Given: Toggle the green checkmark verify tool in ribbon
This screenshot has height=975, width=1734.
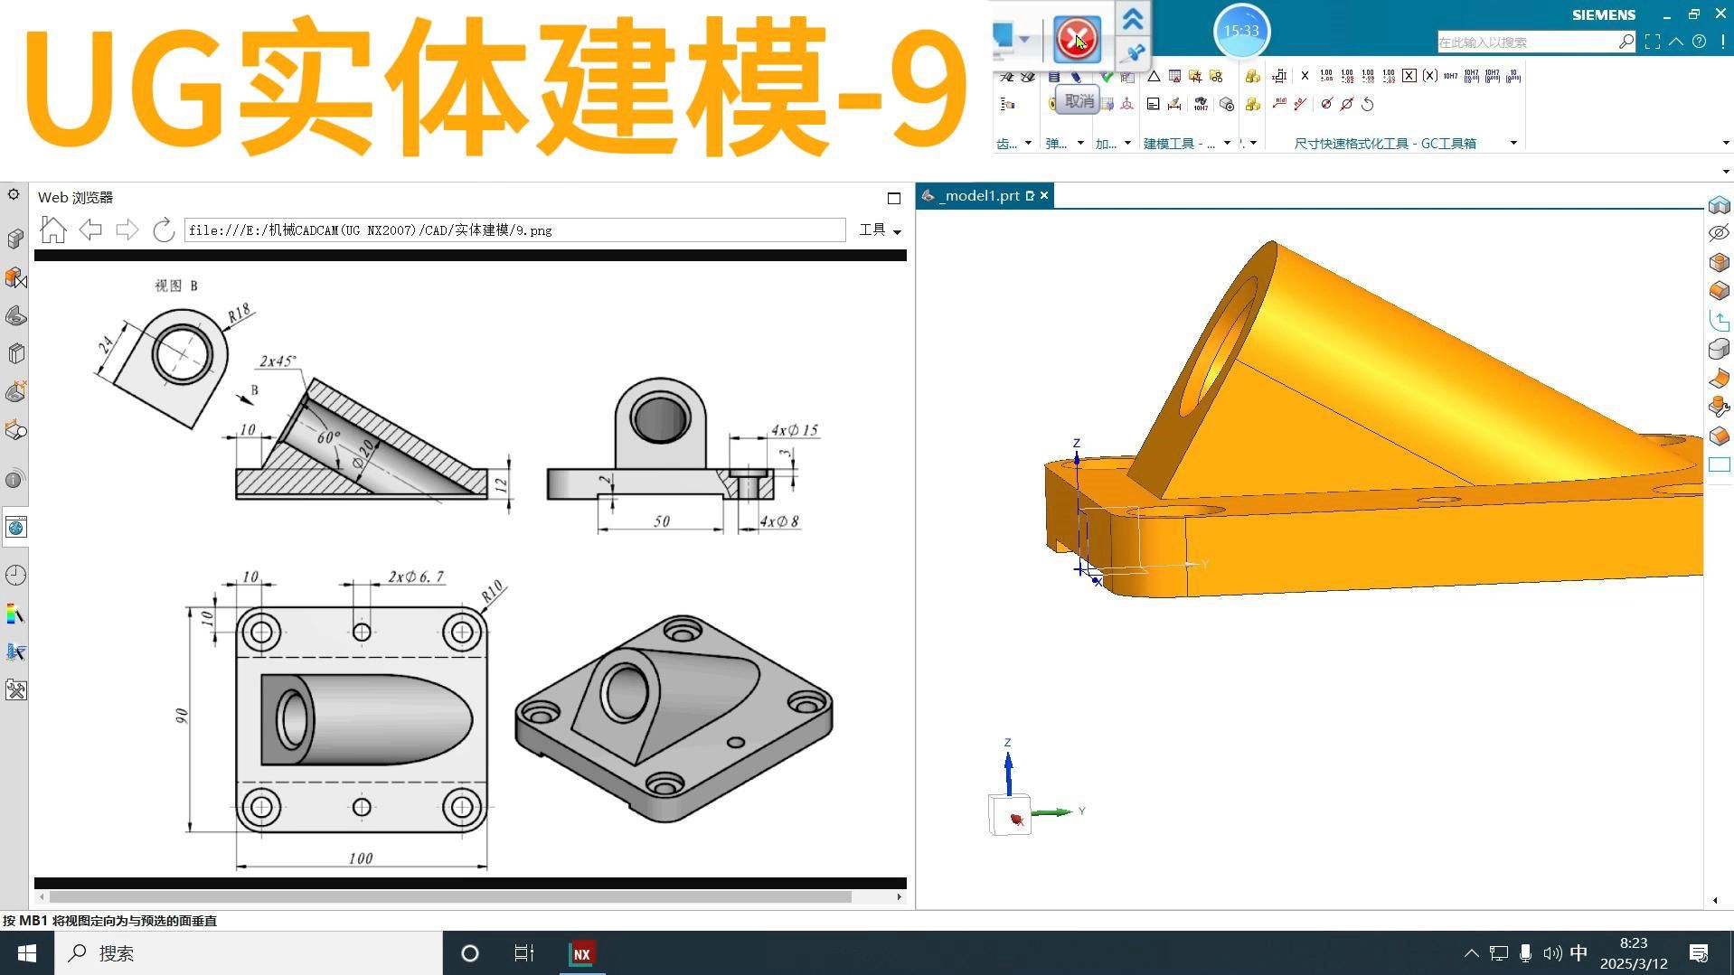Looking at the screenshot, I should pos(1107,78).
